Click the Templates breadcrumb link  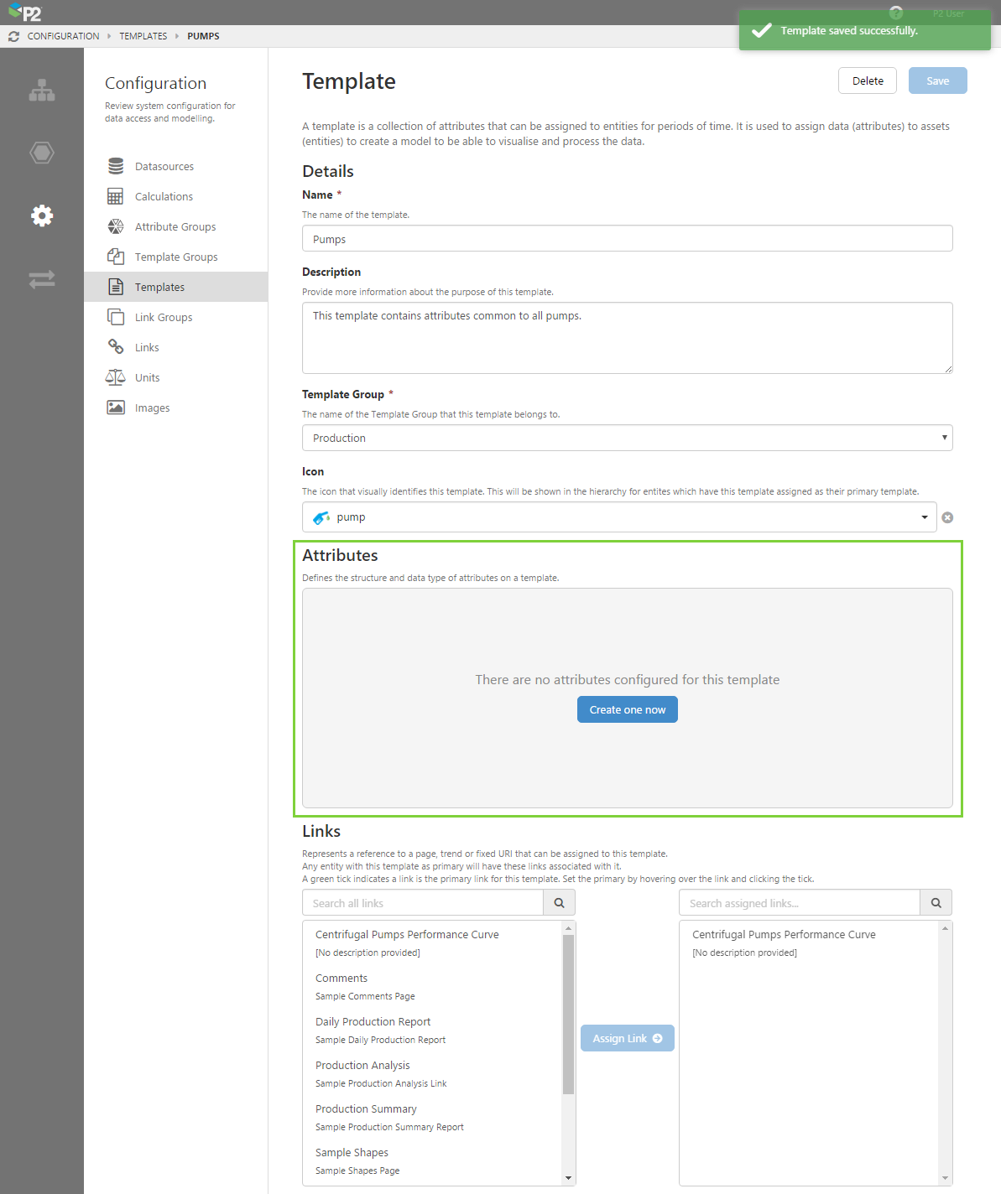(143, 36)
